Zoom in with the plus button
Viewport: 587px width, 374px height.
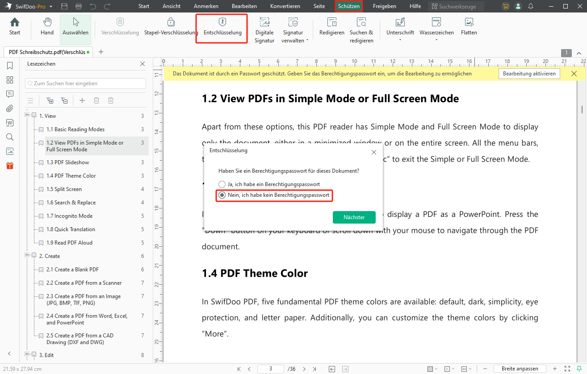coord(555,369)
